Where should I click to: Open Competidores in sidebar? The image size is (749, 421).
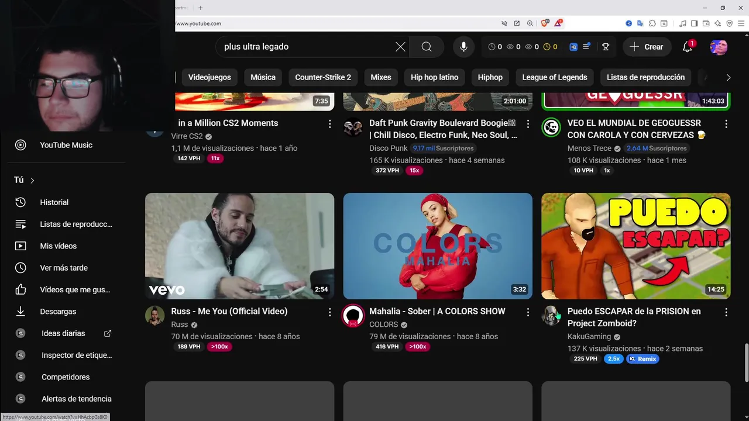tap(66, 377)
